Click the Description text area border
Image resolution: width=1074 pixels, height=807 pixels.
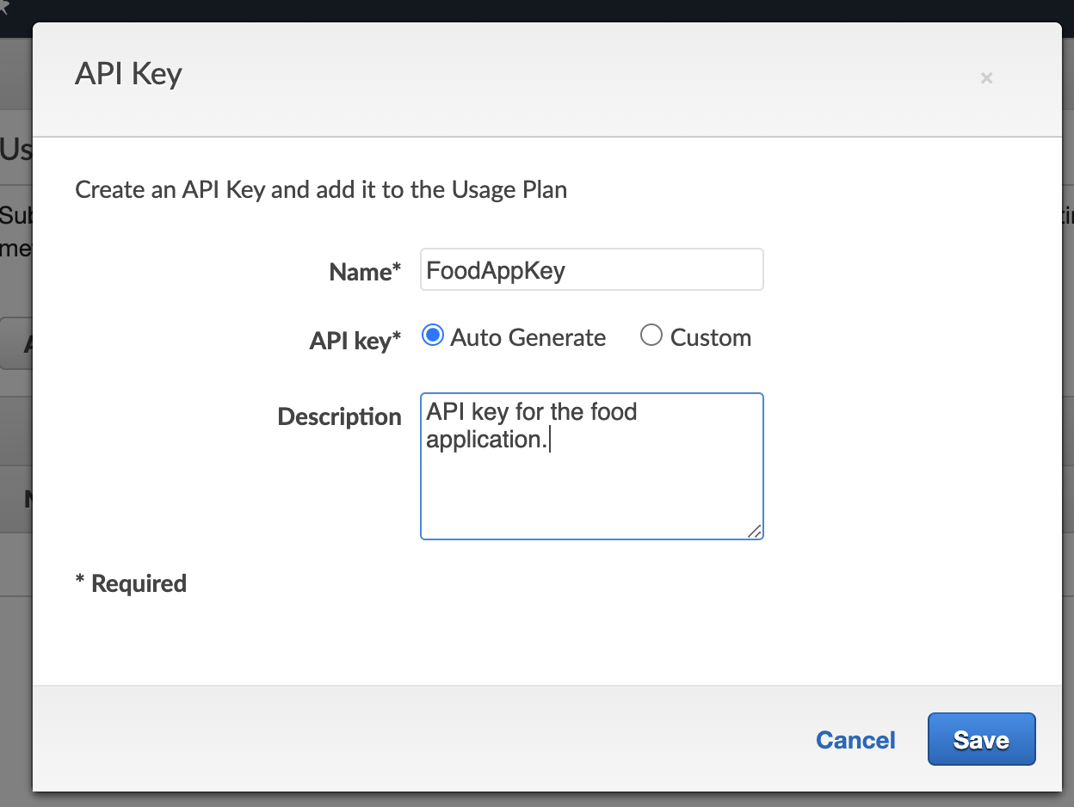coord(592,393)
